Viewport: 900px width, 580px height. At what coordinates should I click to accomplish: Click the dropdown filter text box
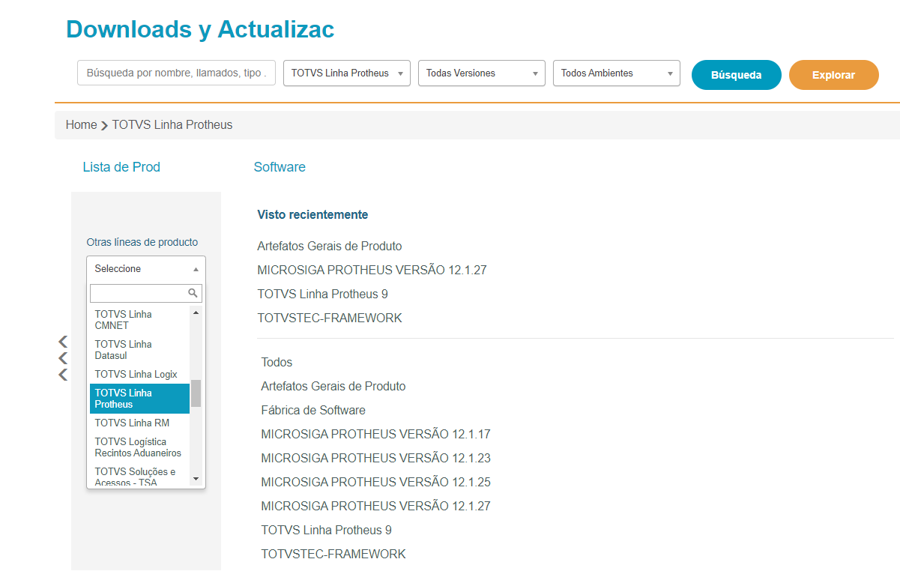click(146, 293)
